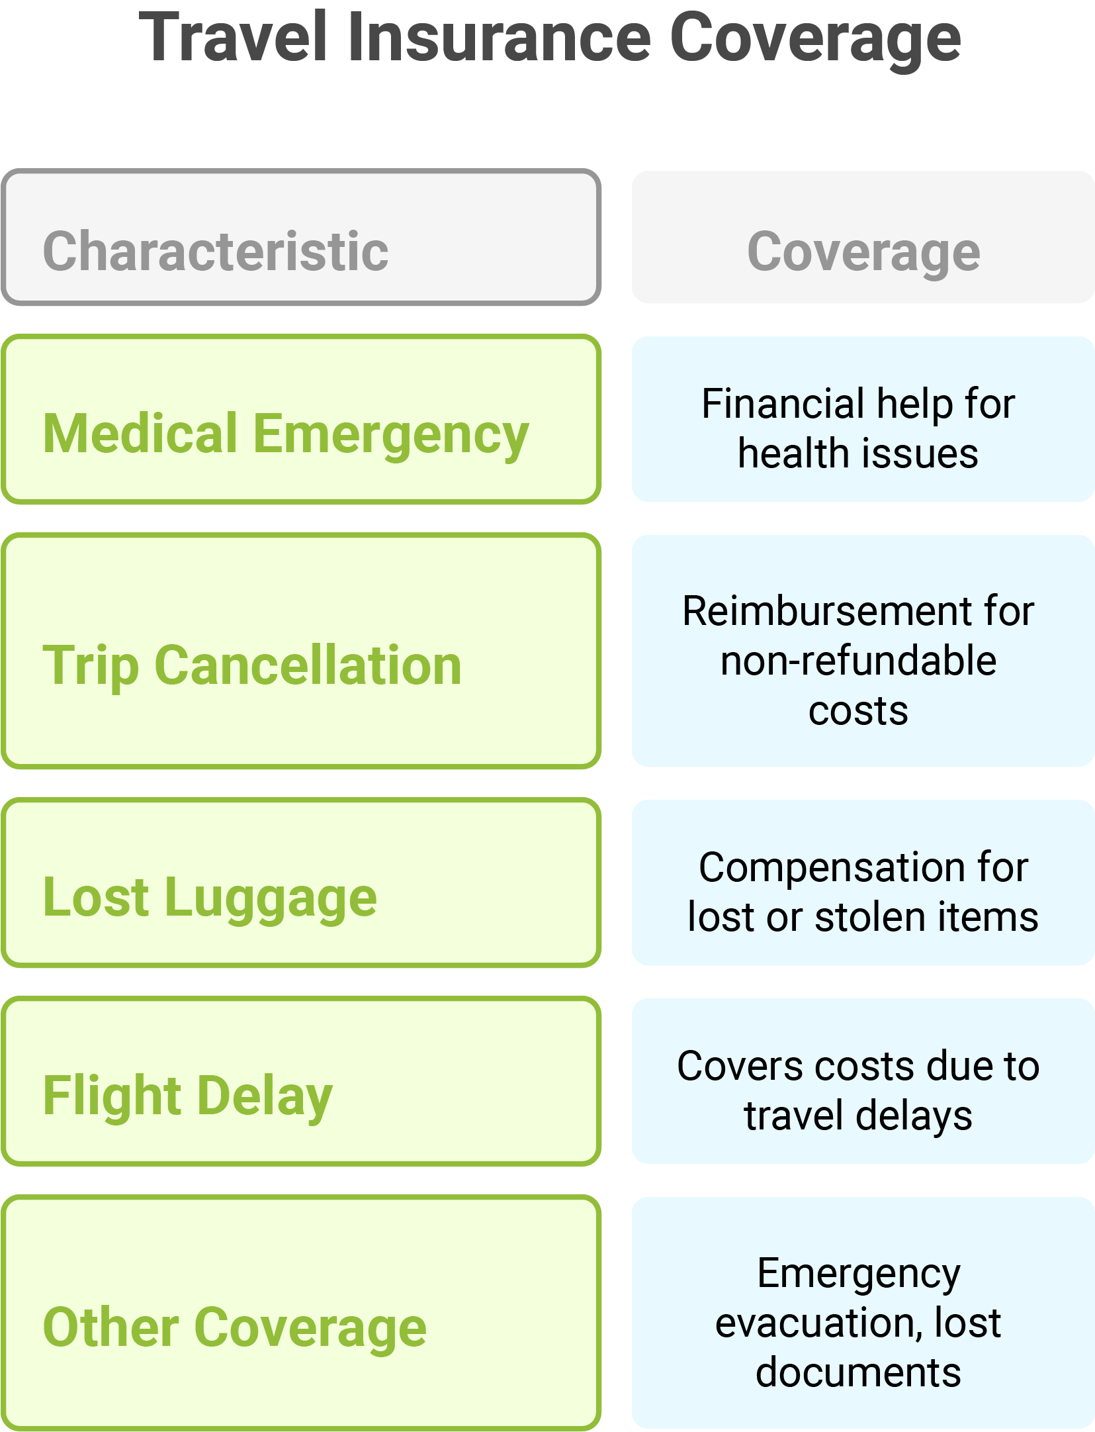Image resolution: width=1095 pixels, height=1432 pixels.
Task: Click the word 'documents' in the last cell
Action: 858,1372
